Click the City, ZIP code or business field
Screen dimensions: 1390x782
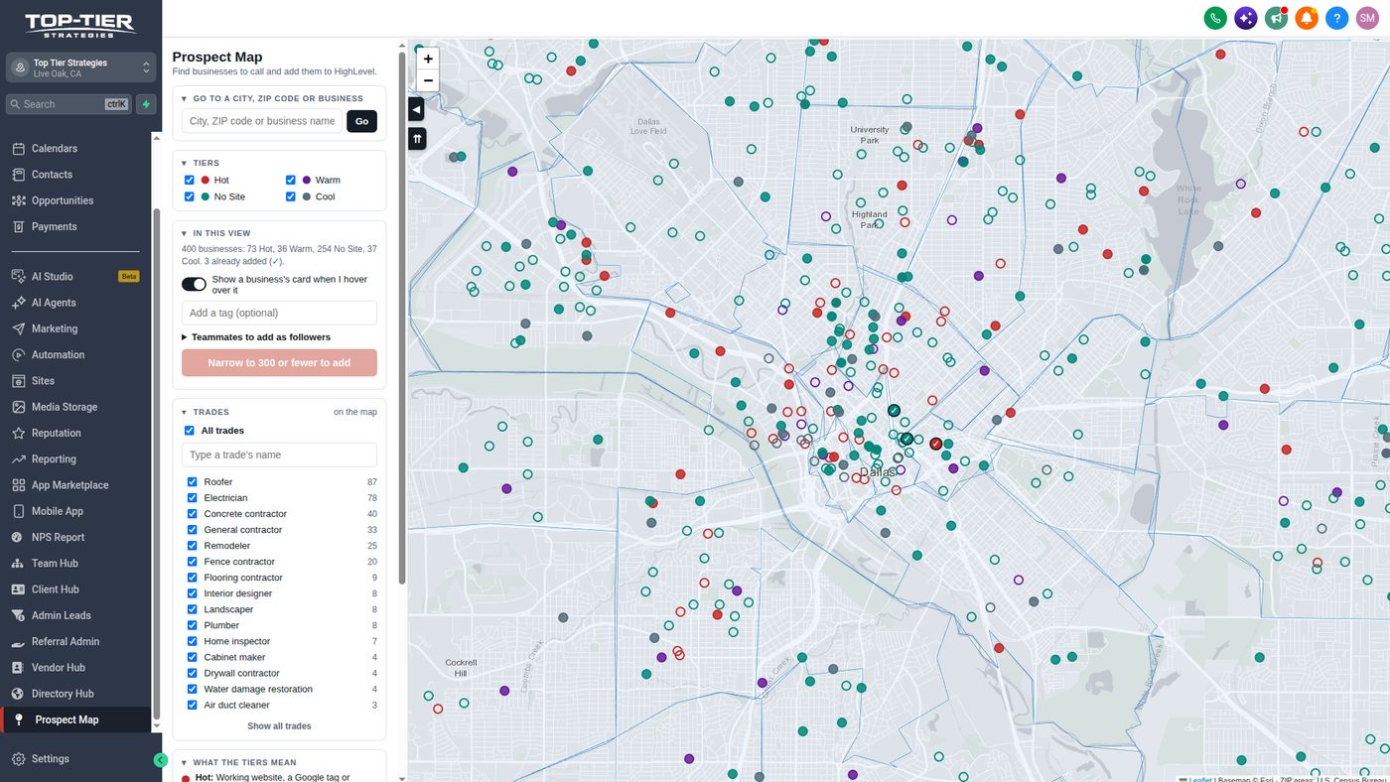(x=262, y=121)
